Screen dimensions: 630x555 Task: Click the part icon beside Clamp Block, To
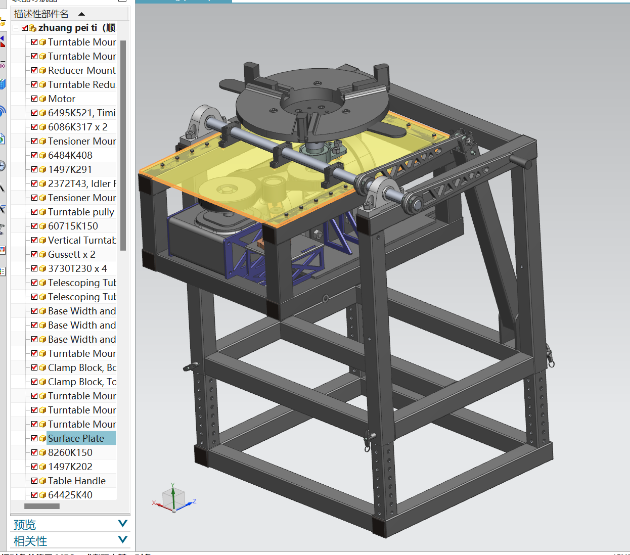(42, 382)
